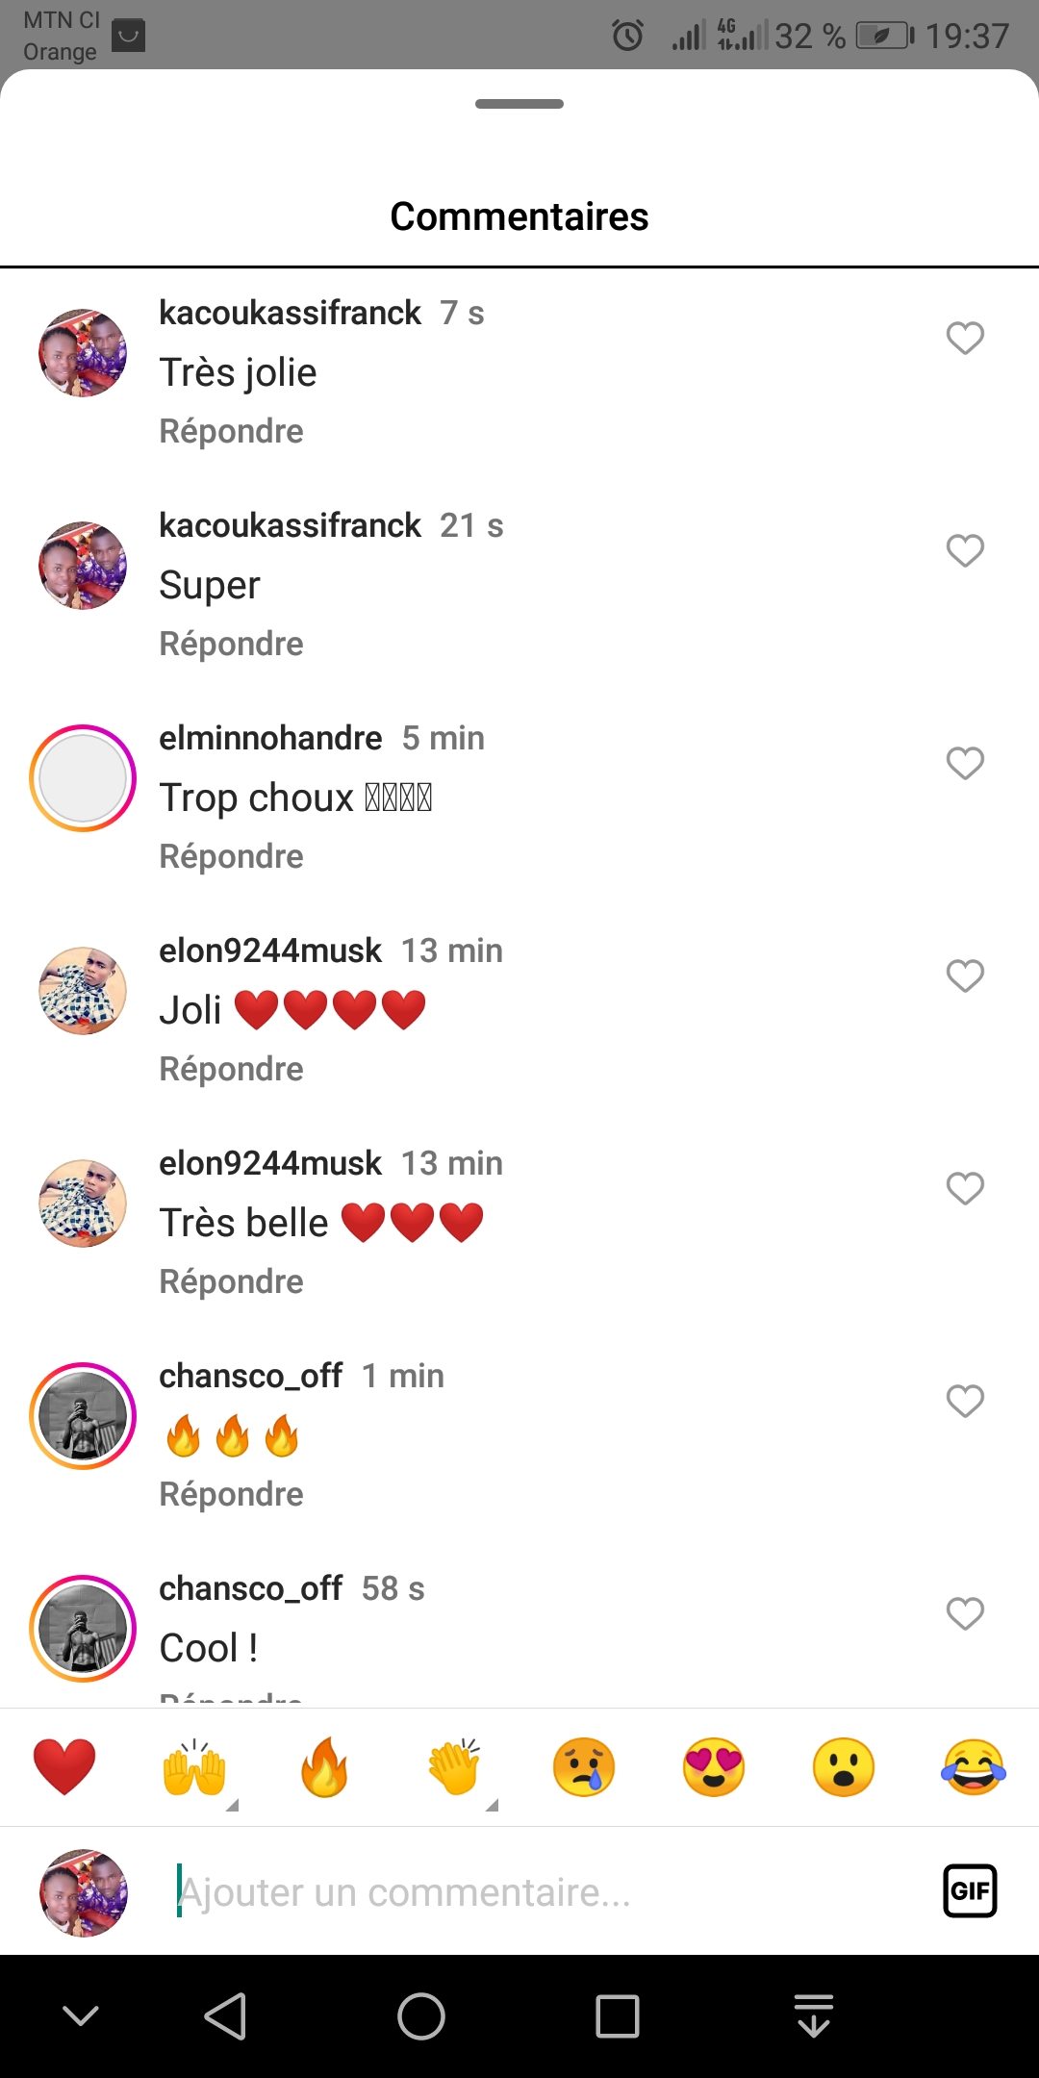This screenshot has width=1039, height=2078.
Task: Tap the raised hands emoji reaction
Action: [194, 1767]
